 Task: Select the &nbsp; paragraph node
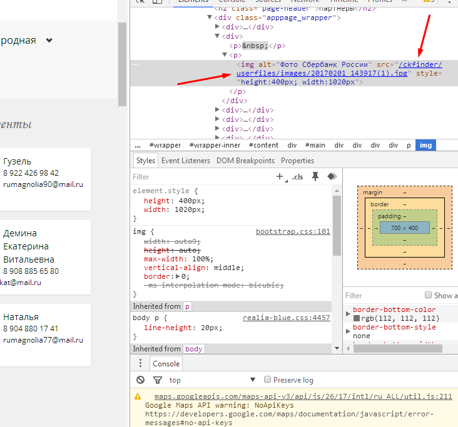(x=257, y=46)
